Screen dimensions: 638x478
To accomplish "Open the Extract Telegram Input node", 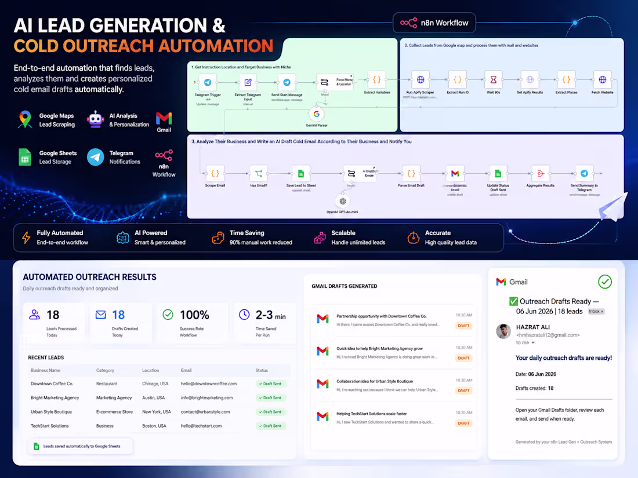I will [248, 82].
